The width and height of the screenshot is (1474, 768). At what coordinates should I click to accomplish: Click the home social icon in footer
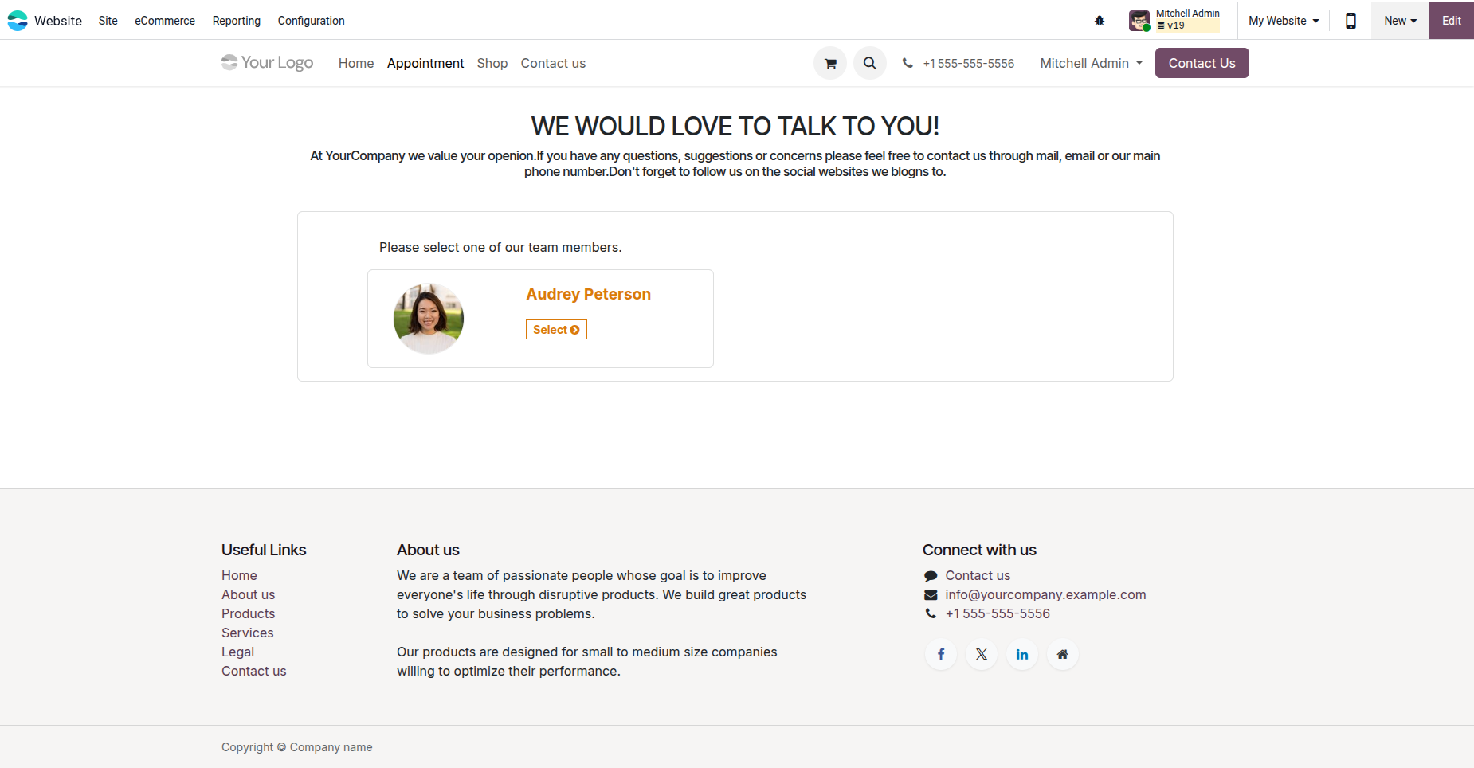1063,654
